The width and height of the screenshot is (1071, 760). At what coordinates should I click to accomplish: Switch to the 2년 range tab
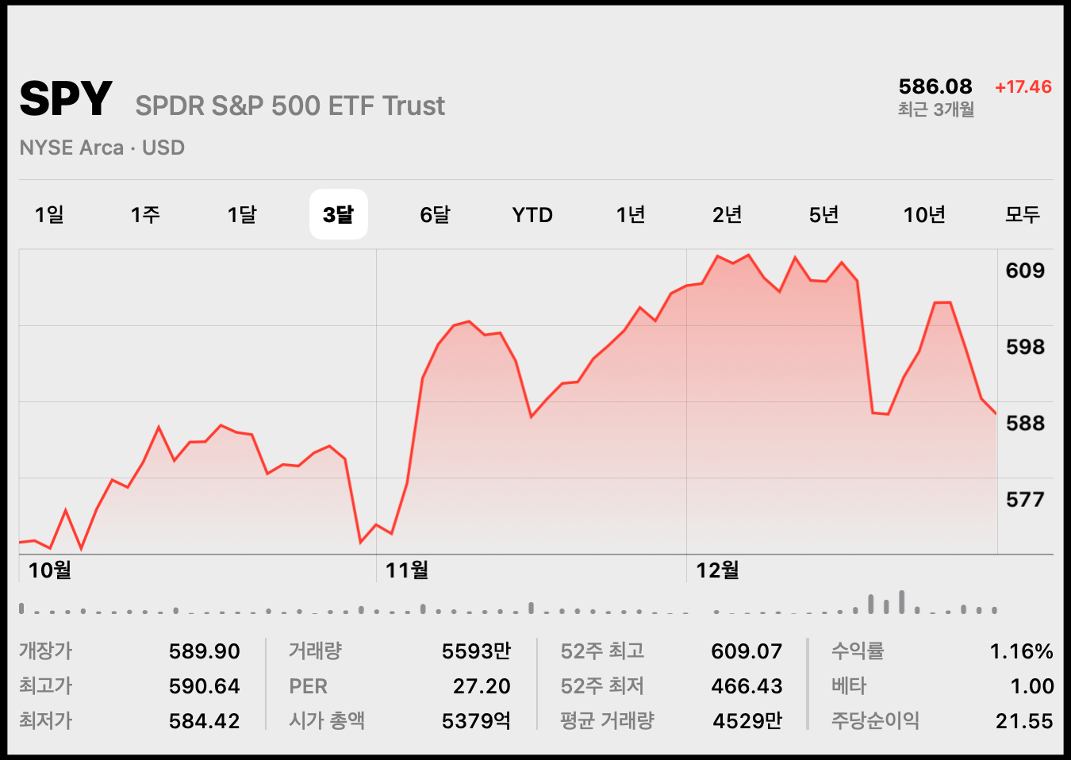(x=727, y=214)
